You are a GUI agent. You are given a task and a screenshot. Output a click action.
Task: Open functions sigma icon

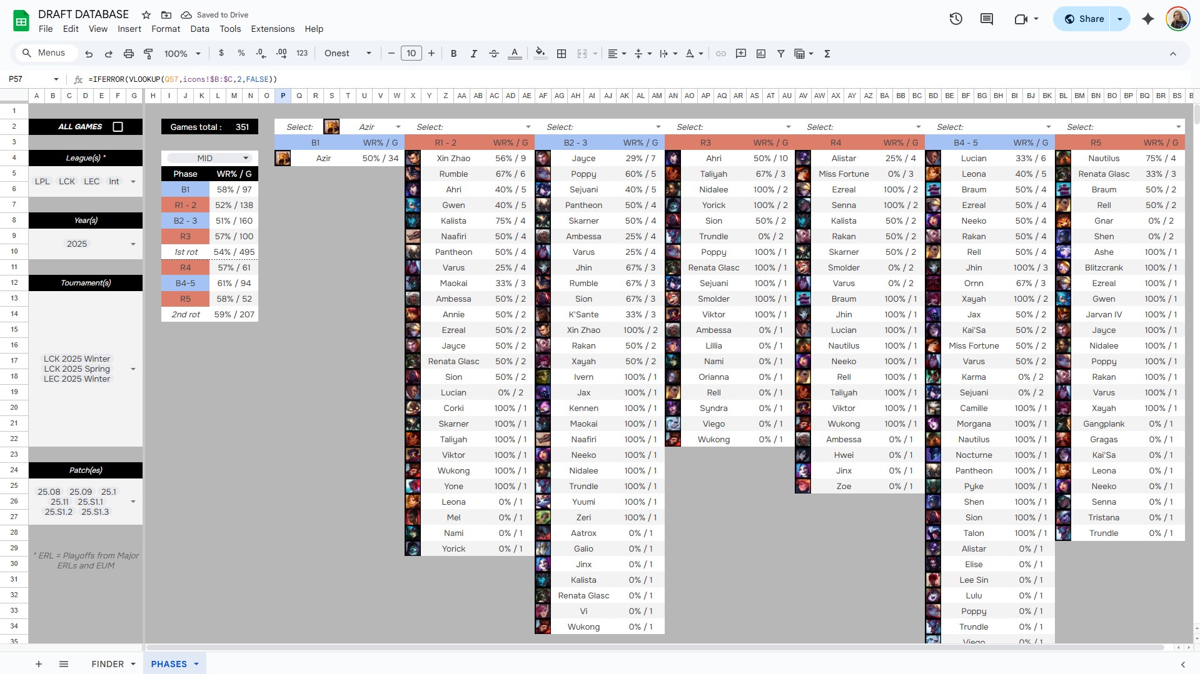827,54
